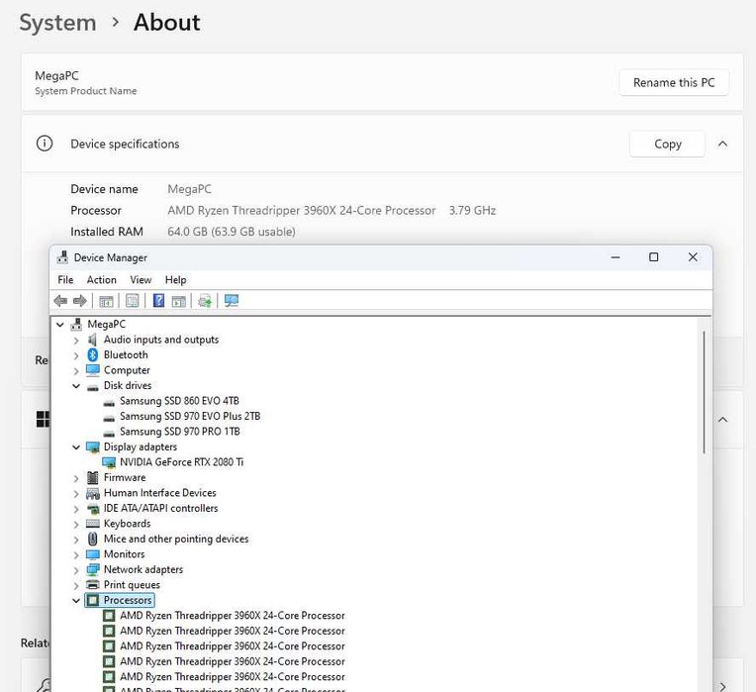Open Properties via the toolbar properties icon
The image size is (756, 692).
[x=133, y=301]
